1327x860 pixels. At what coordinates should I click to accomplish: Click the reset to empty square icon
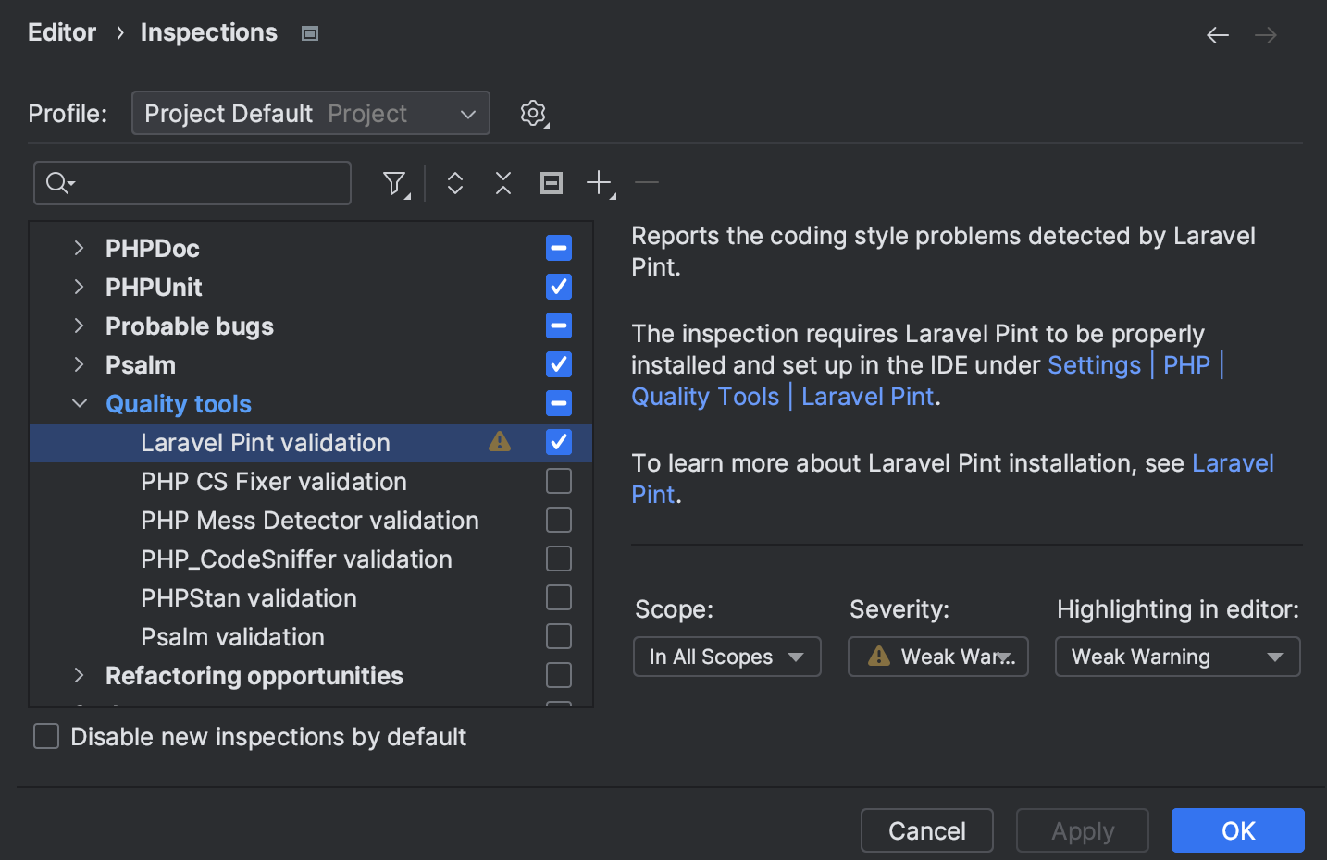[x=551, y=183]
